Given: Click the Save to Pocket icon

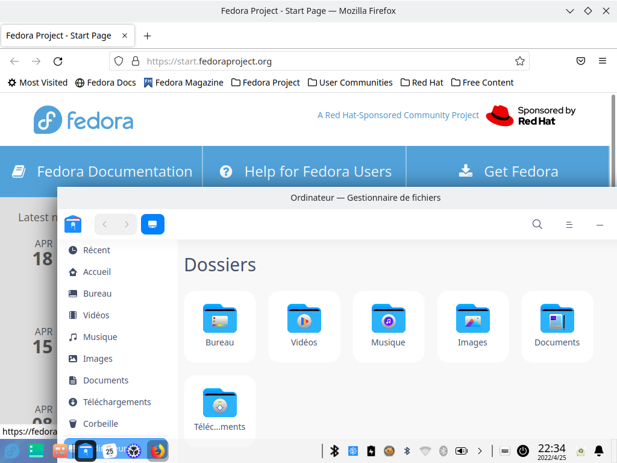Looking at the screenshot, I should [580, 61].
